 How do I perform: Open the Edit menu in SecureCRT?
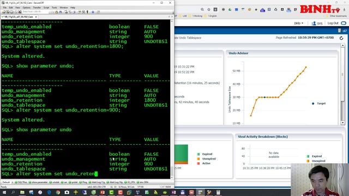11,8
